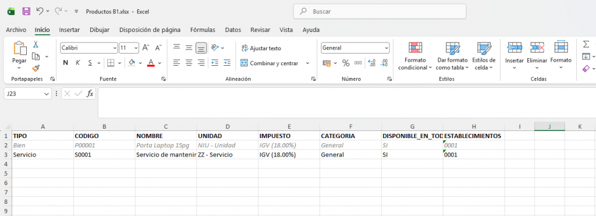Open Formato condicional menu

(414, 56)
